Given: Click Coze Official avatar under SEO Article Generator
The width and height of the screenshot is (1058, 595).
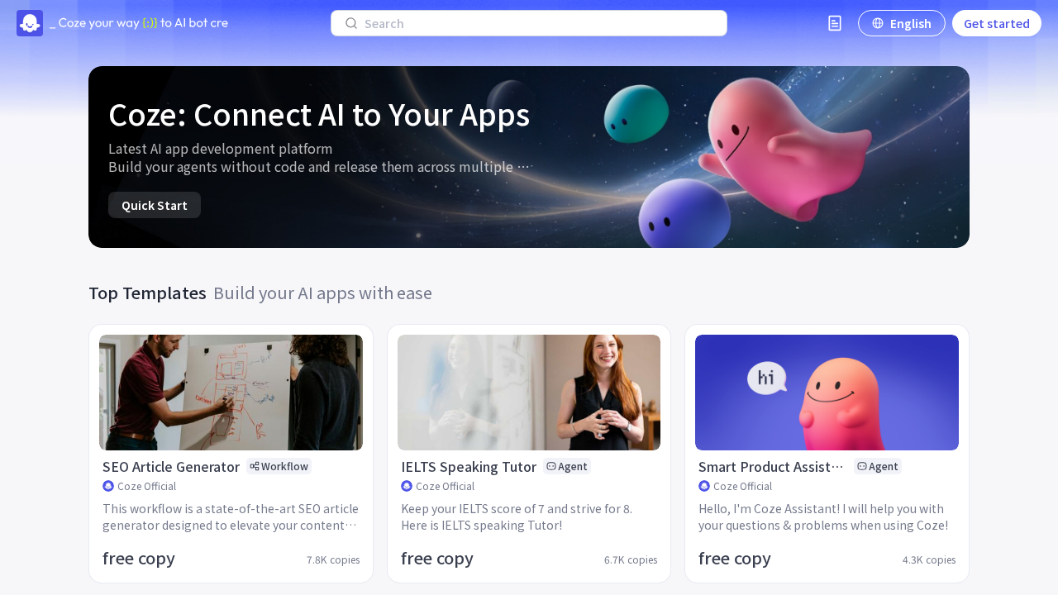Looking at the screenshot, I should click(108, 486).
